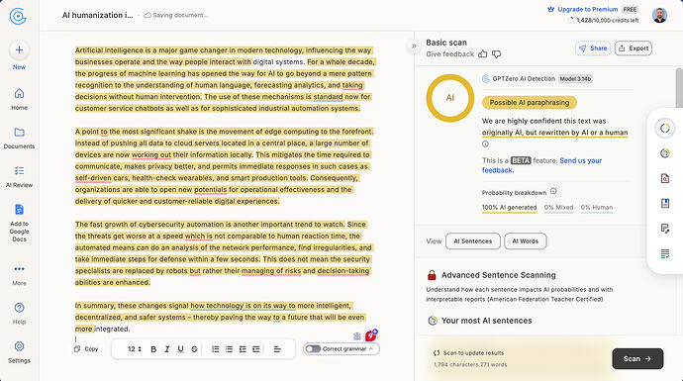Toggle italic formatting
This screenshot has height=381, width=683.
tap(167, 349)
